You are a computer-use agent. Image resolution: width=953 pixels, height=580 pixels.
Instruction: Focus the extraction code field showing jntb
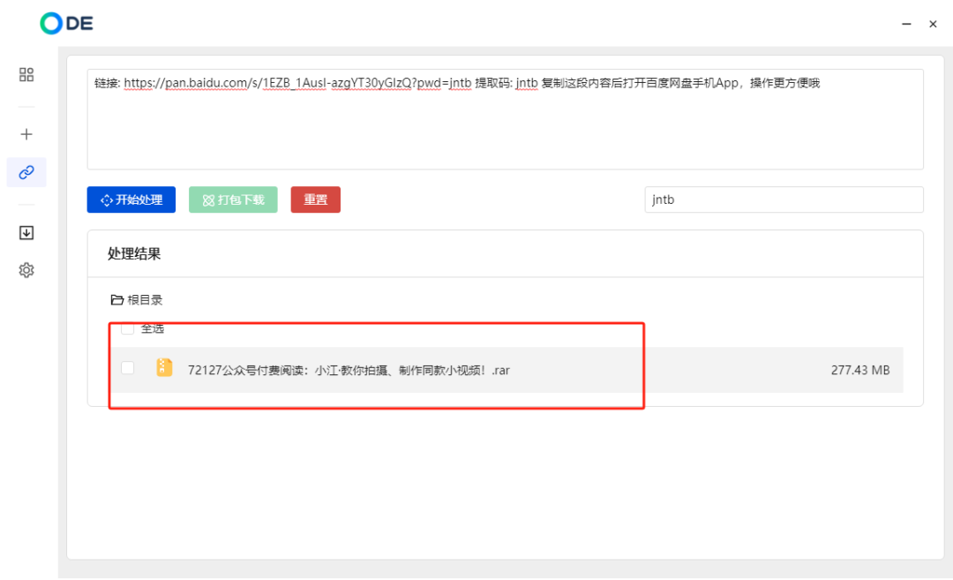coord(784,200)
